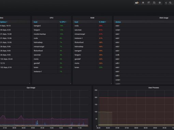Open dashboard settings gear icon
This screenshot has width=174, height=130.
160,3
